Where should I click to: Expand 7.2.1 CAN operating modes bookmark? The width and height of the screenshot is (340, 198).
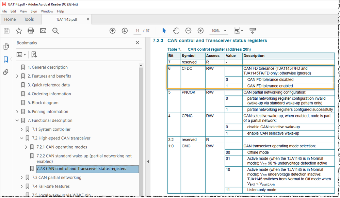(26, 147)
